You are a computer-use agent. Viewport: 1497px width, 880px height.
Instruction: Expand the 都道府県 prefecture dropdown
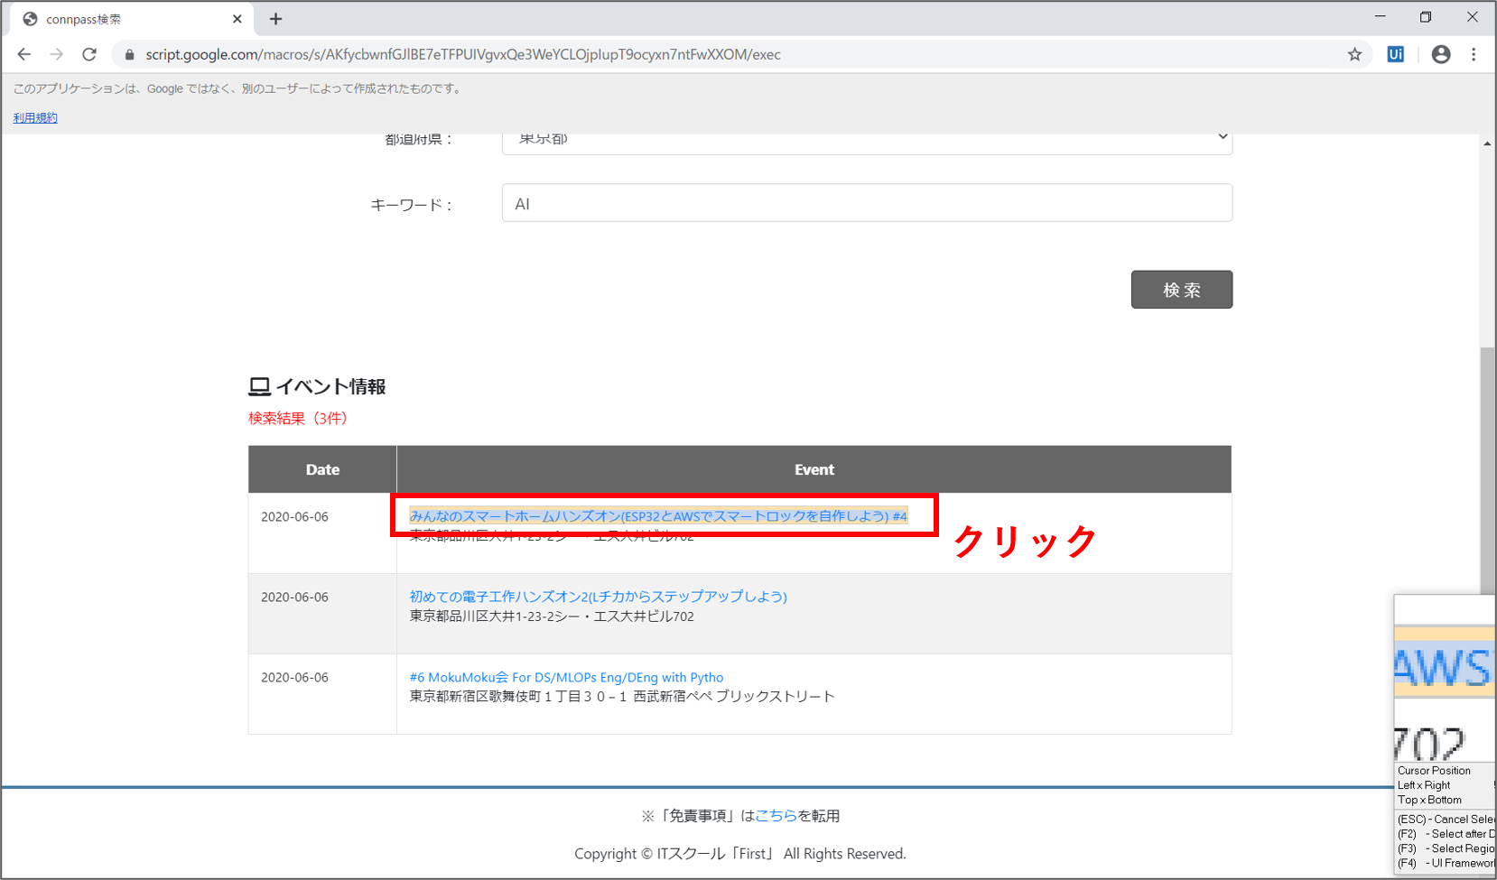tap(867, 140)
